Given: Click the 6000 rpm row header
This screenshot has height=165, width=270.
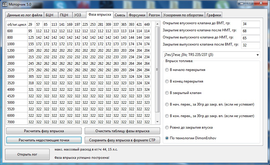Looking at the screenshot, I should [17, 116].
